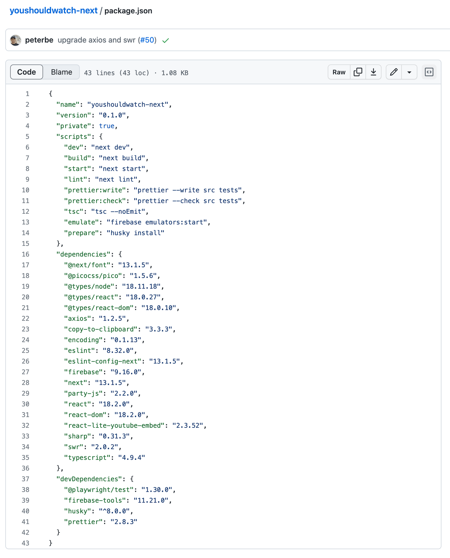Click the green commit status checkmark

click(x=166, y=41)
